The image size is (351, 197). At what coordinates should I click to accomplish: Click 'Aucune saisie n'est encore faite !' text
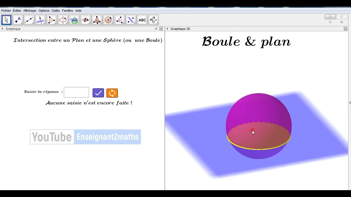(89, 103)
